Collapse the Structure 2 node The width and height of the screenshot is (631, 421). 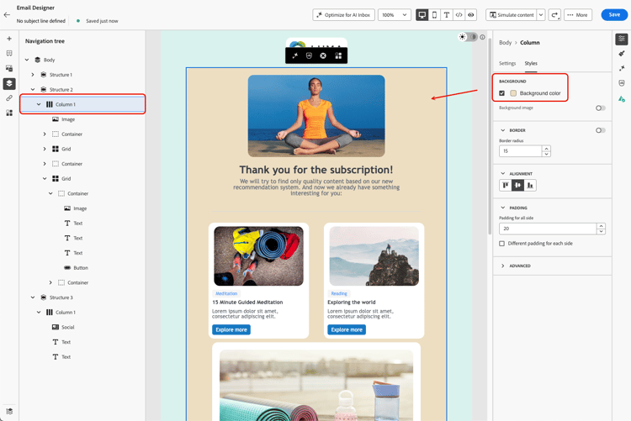coord(33,90)
